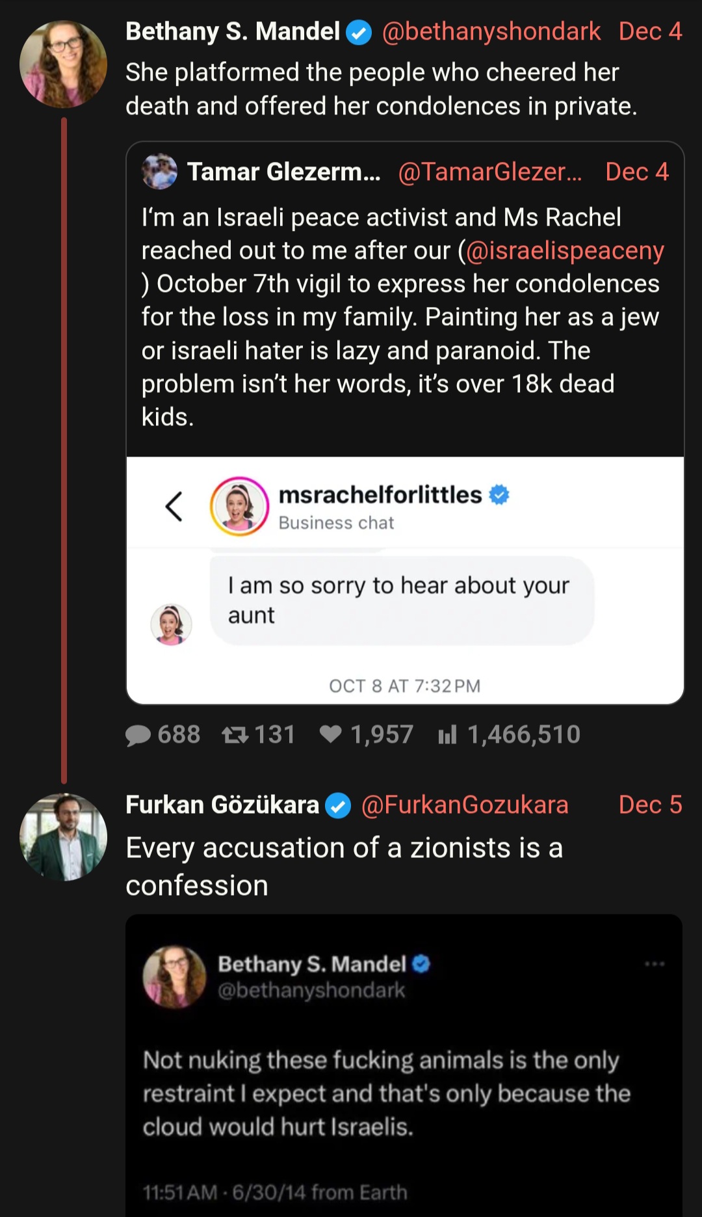Tap Bethany S. Mandel's verified badge
Viewport: 702px width, 1217px height.
pos(359,32)
